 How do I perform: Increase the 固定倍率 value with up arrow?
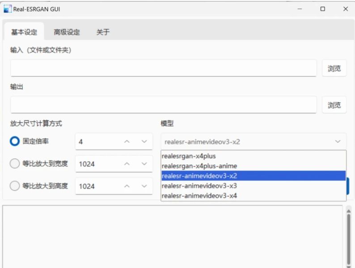coord(127,142)
